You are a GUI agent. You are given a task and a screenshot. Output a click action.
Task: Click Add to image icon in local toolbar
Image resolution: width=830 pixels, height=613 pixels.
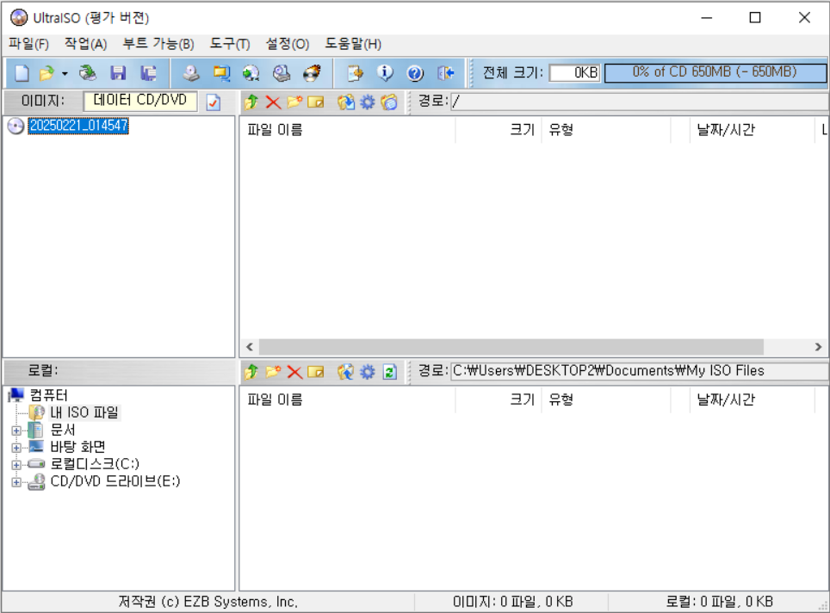point(346,372)
